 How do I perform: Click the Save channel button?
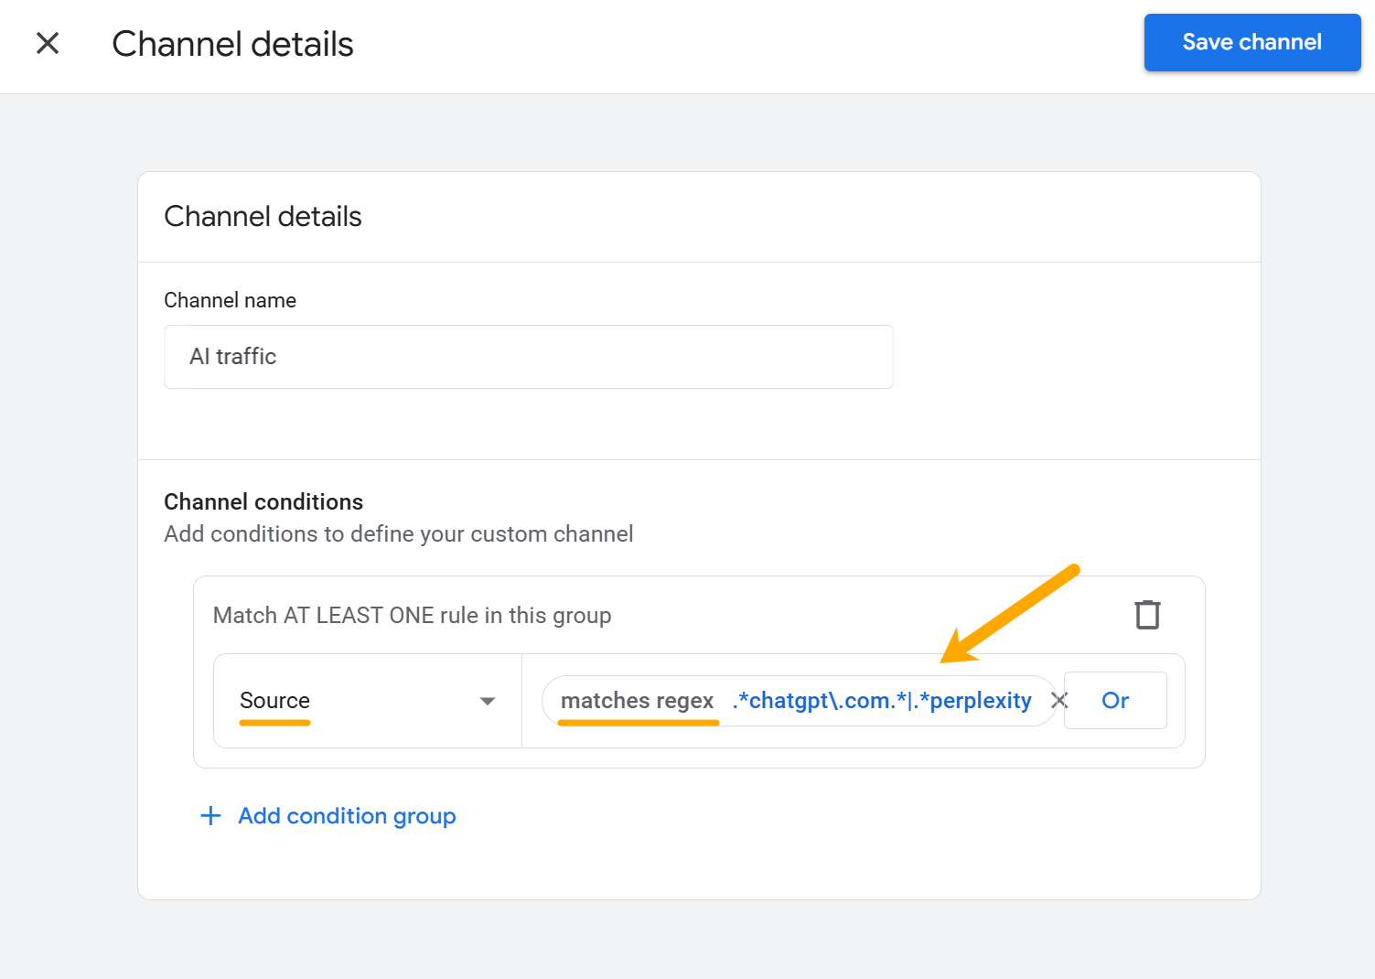point(1251,42)
